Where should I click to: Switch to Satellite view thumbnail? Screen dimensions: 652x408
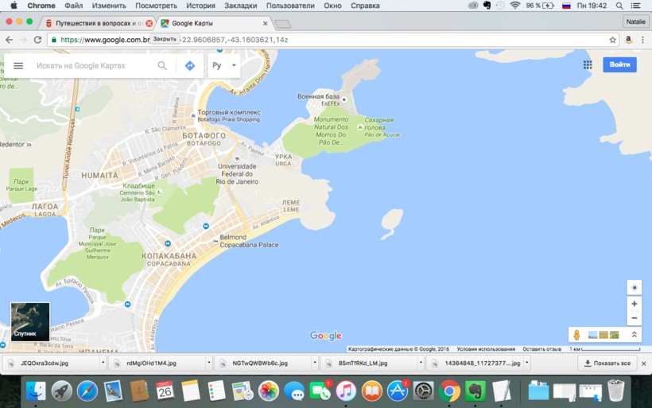point(30,321)
